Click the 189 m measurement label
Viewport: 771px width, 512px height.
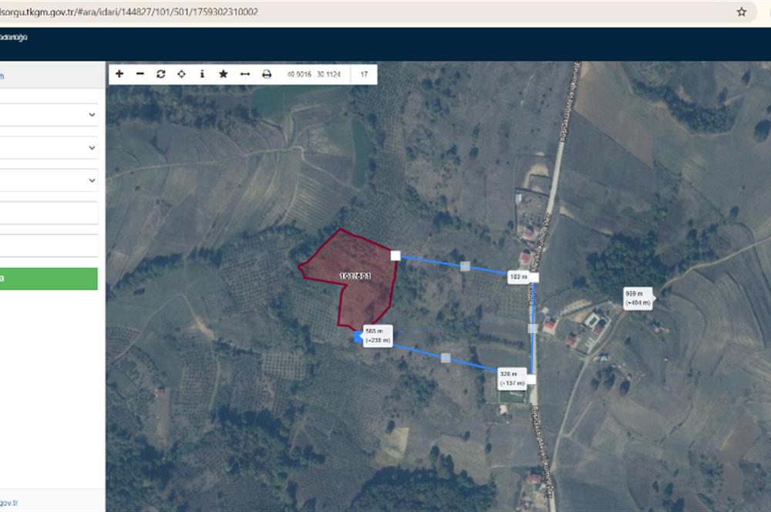518,276
